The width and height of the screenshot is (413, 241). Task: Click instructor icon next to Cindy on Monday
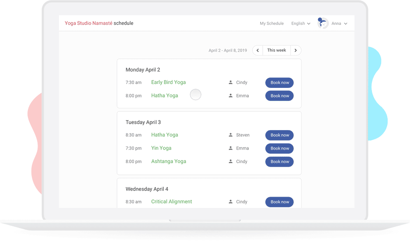[x=231, y=83]
